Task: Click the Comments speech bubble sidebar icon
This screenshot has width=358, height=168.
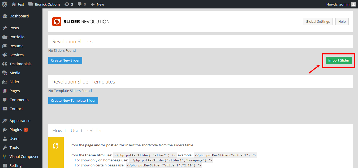Action: (5, 100)
